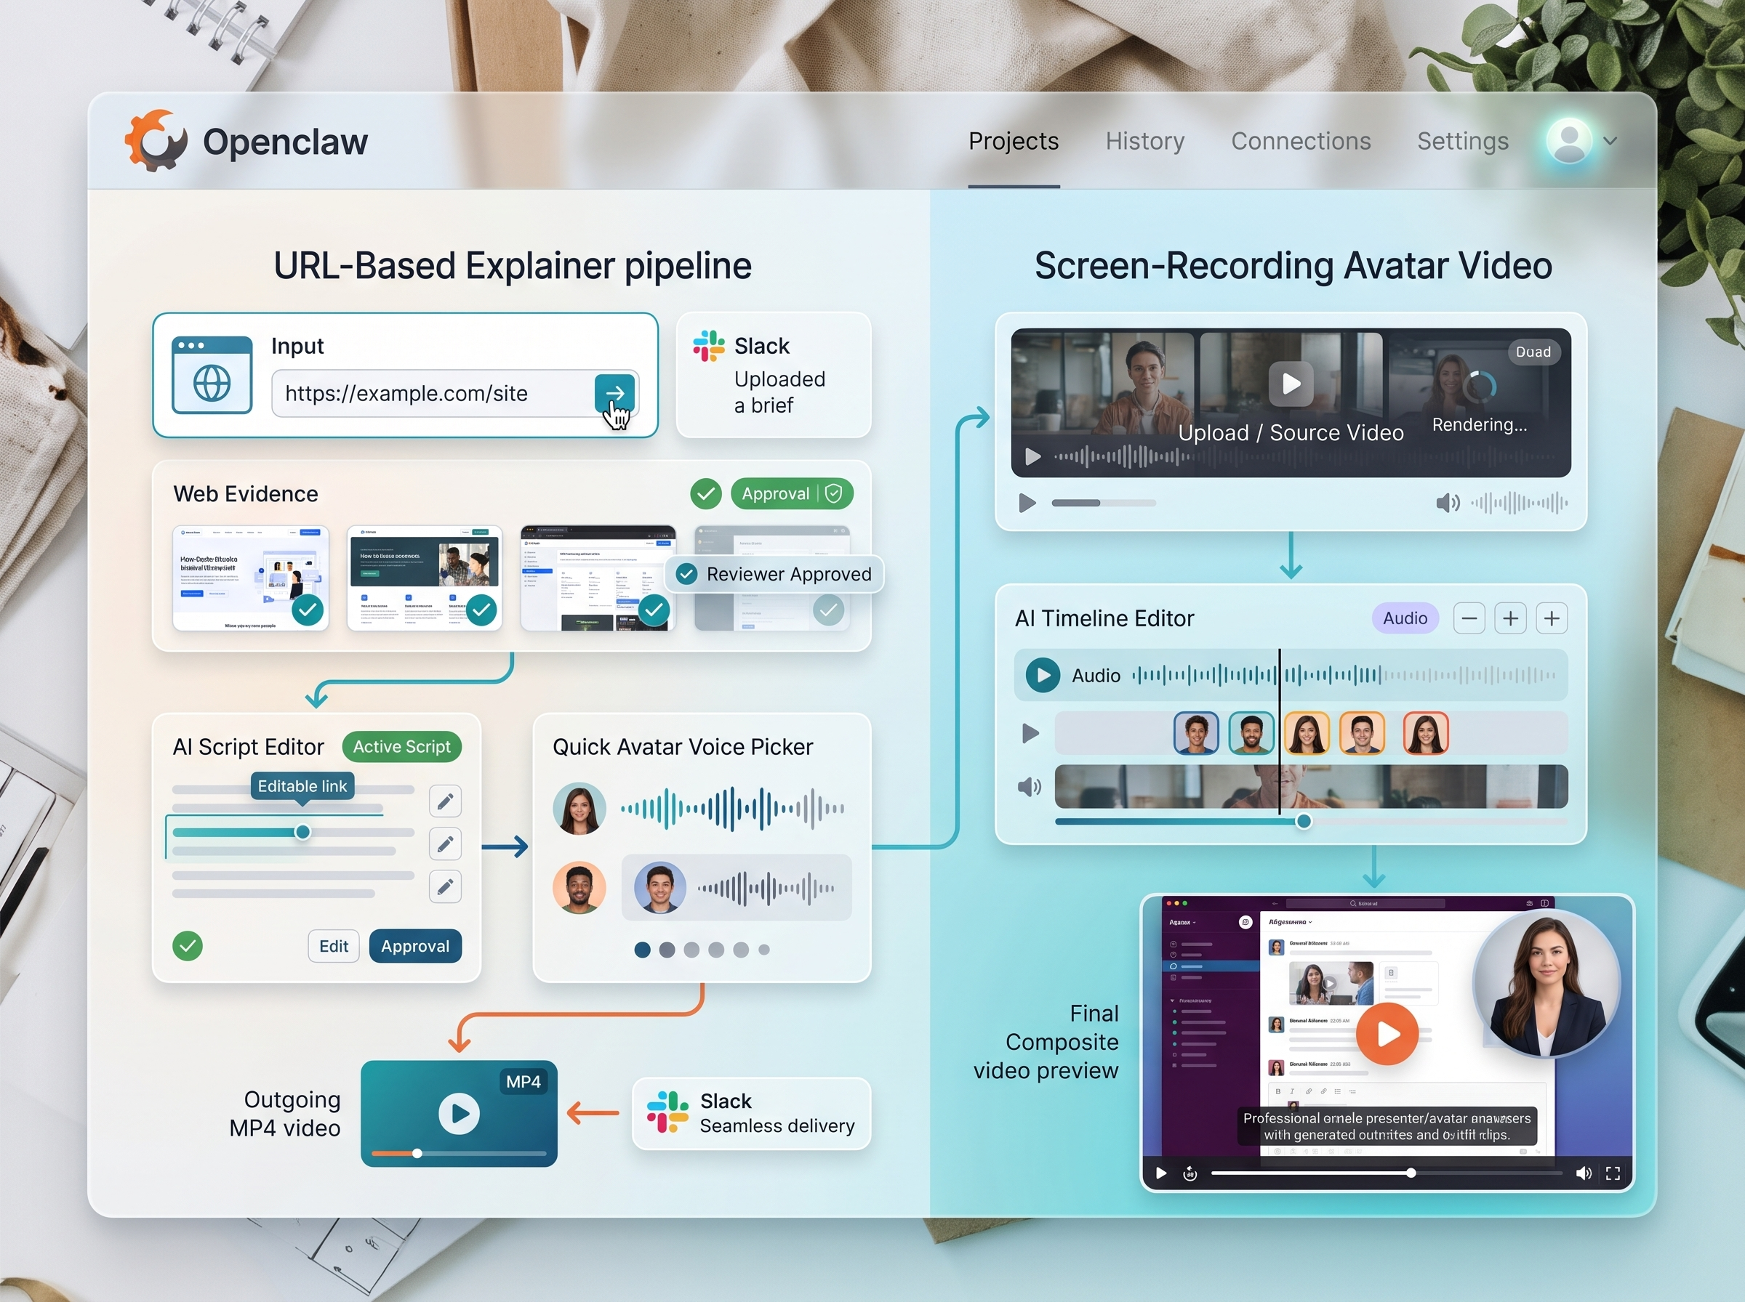The height and width of the screenshot is (1302, 1745).
Task: Click the speaker icon beside the timeline video strip
Action: tap(1029, 787)
